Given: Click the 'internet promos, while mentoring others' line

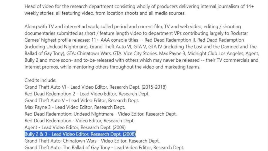Looking at the screenshot, I should click(113, 67).
